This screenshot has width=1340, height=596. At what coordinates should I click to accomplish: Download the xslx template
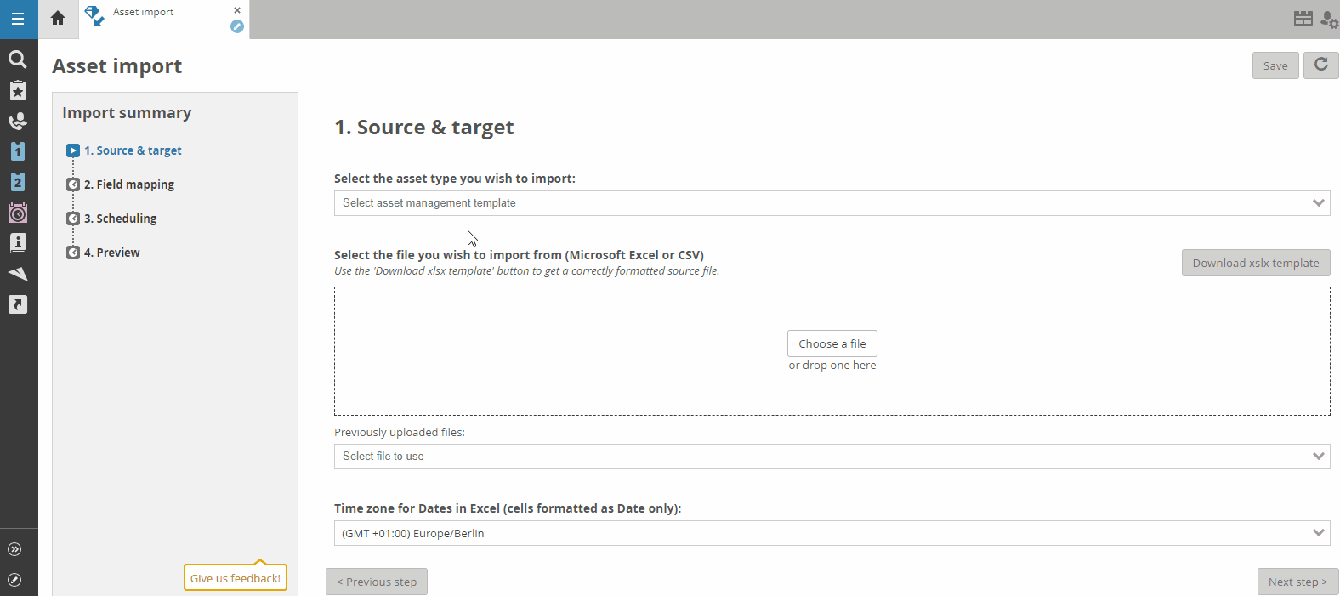pyautogui.click(x=1256, y=263)
